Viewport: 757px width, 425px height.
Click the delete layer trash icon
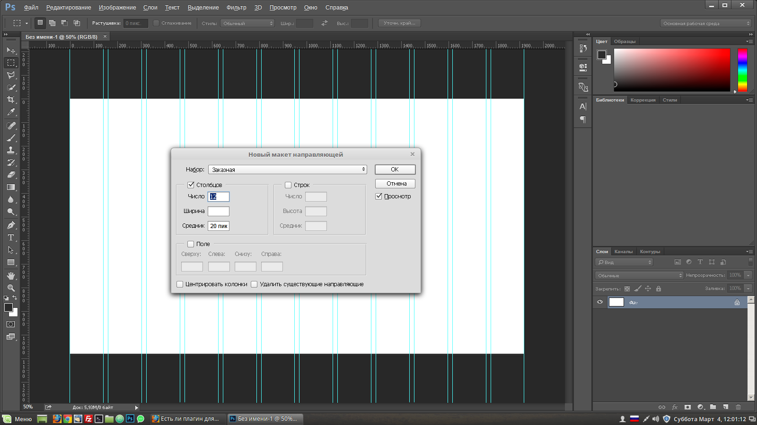pyautogui.click(x=739, y=407)
